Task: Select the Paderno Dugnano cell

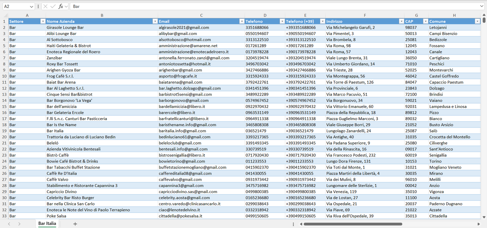Action: (454, 204)
